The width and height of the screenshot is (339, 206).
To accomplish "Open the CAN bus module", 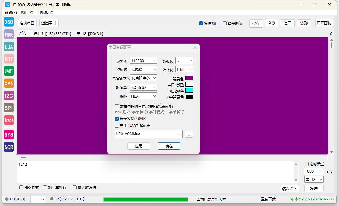I will pos(9,83).
